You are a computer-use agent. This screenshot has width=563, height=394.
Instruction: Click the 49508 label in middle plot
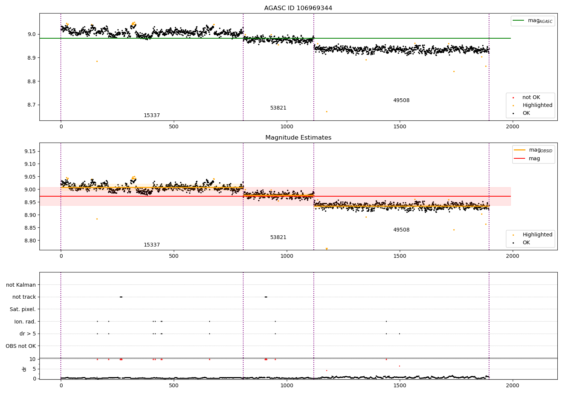coord(401,230)
